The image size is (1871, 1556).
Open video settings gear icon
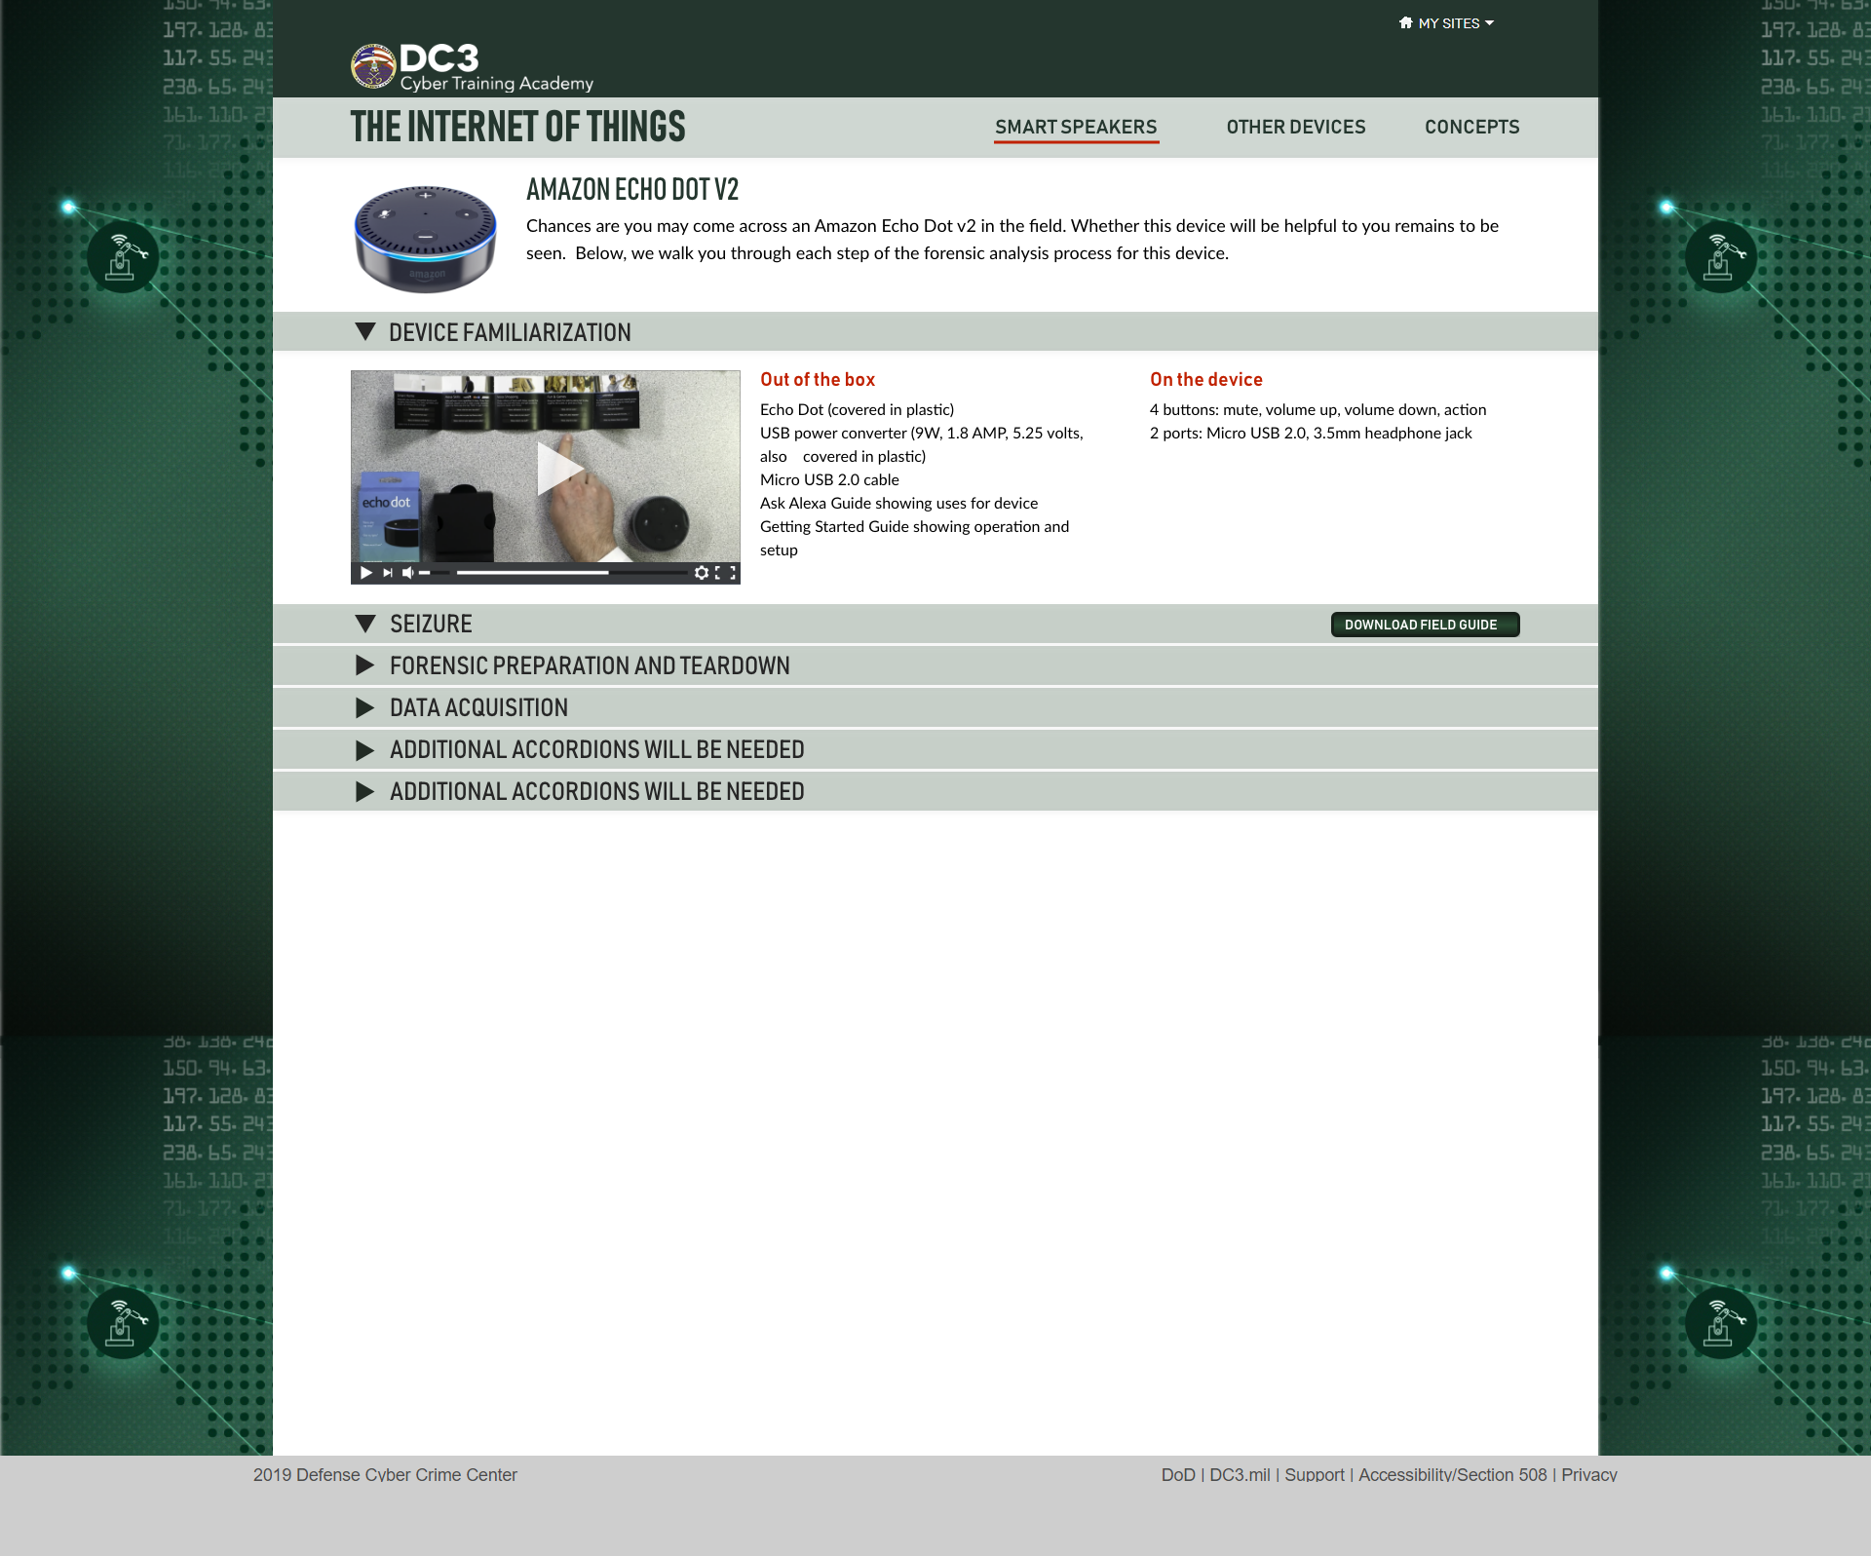click(702, 573)
